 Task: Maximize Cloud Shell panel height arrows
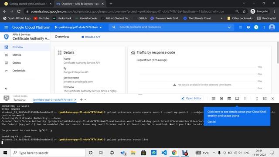[x=257, y=99]
